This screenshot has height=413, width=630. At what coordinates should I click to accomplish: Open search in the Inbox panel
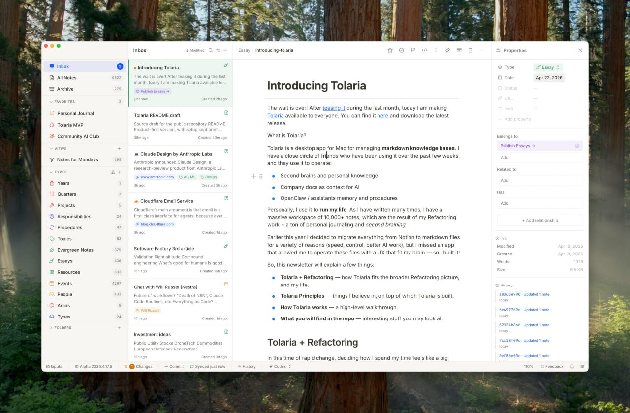point(211,50)
